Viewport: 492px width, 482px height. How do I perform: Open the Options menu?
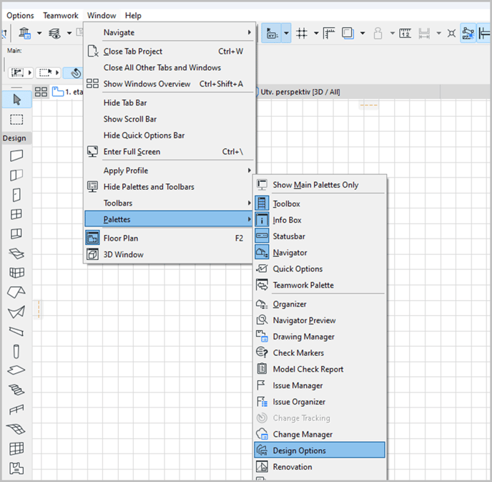point(20,15)
